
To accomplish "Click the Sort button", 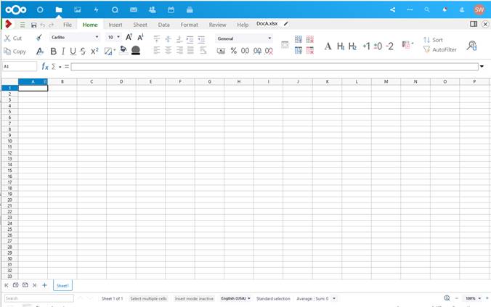I will tap(433, 40).
